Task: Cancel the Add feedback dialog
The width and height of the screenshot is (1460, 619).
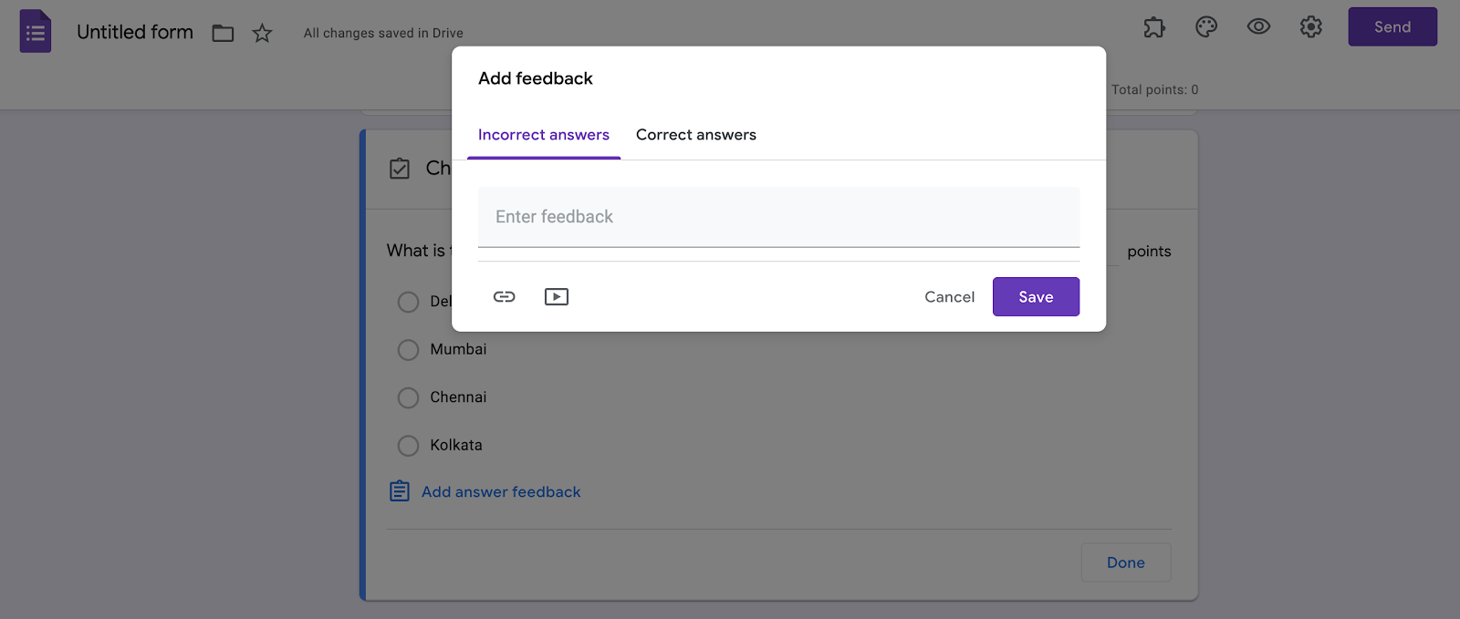Action: 949,297
